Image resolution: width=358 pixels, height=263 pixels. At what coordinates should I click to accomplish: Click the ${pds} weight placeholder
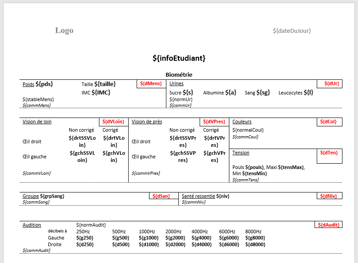coord(44,84)
